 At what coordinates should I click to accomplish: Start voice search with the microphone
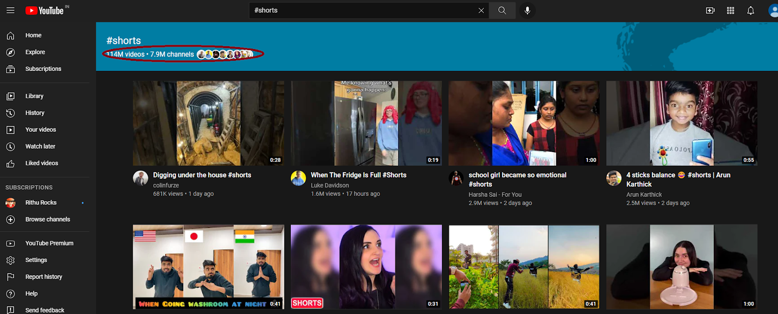527,10
